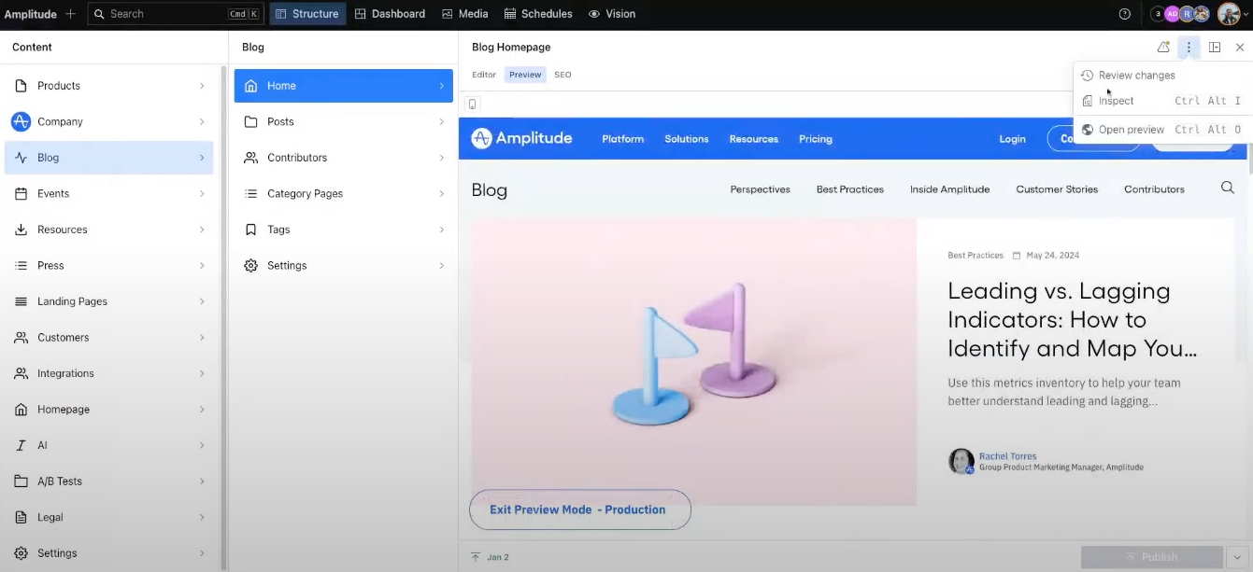Image resolution: width=1253 pixels, height=572 pixels.
Task: Choose Review changes from the menu
Action: pos(1163,76)
